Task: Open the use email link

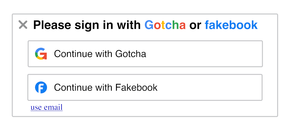Action: click(47, 107)
